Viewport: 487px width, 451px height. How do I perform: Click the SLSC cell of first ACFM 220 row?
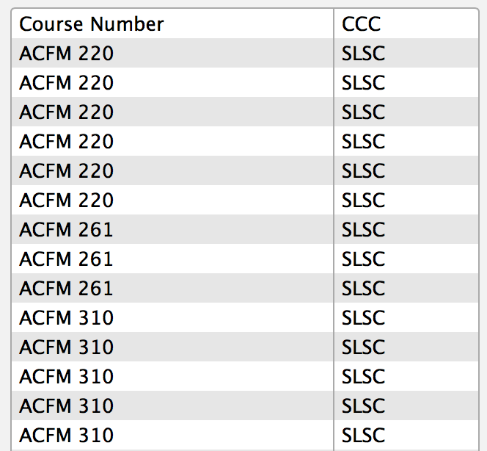tap(406, 53)
